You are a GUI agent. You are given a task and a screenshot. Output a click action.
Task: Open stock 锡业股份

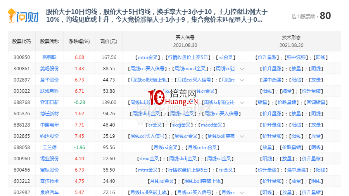coord(49,159)
